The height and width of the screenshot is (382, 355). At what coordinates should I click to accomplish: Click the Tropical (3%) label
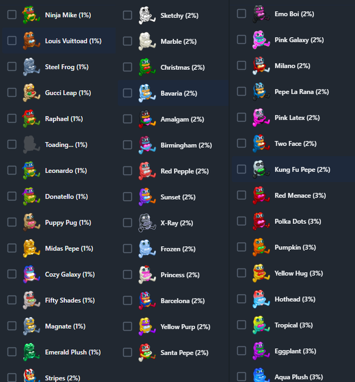coord(293,325)
